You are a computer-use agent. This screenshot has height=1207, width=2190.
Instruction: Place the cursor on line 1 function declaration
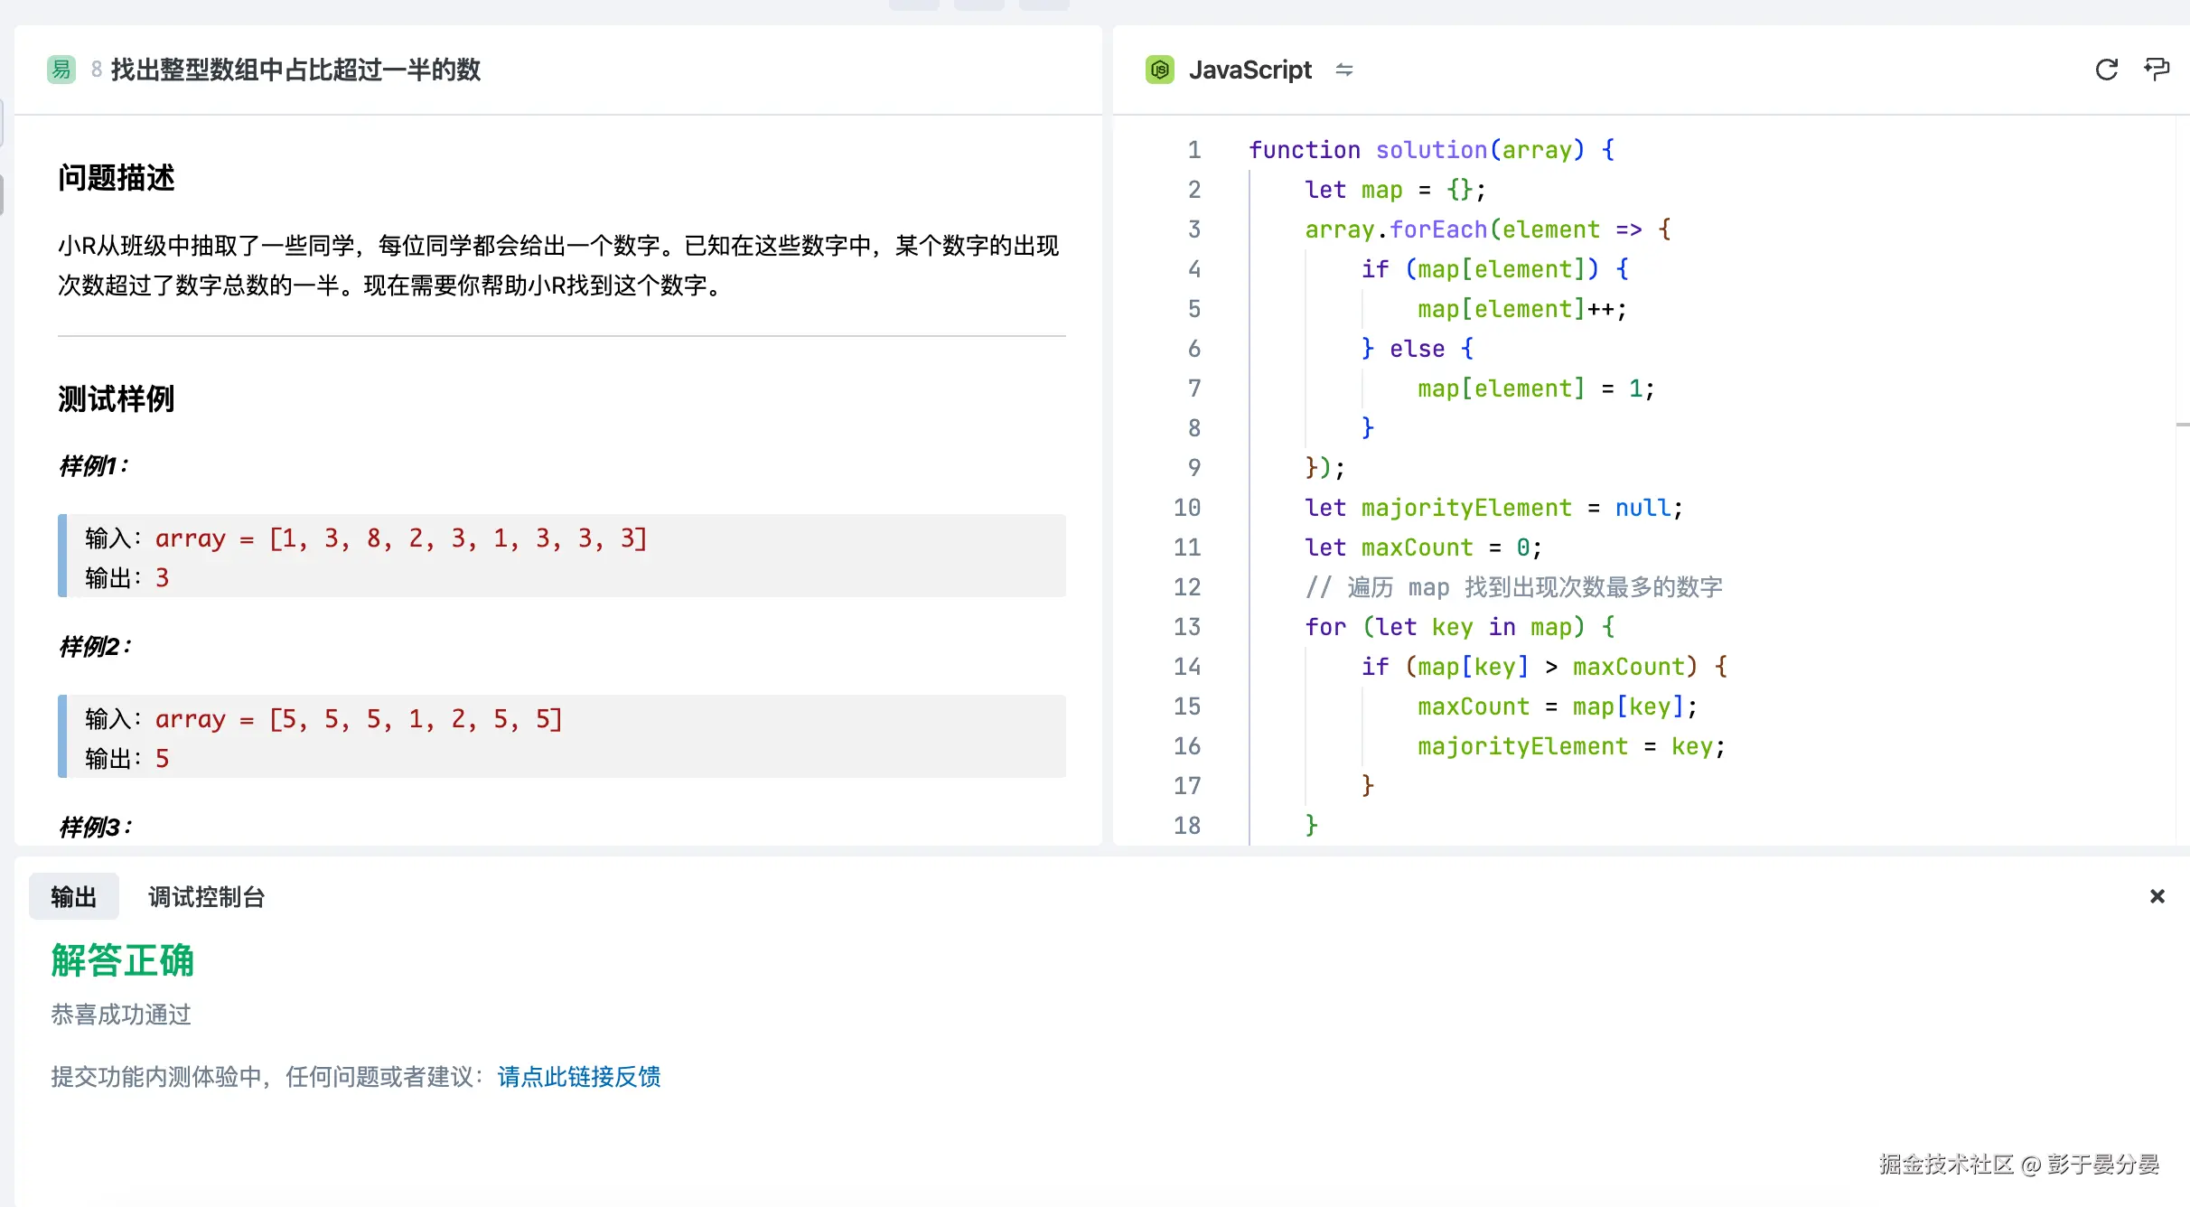(1430, 149)
